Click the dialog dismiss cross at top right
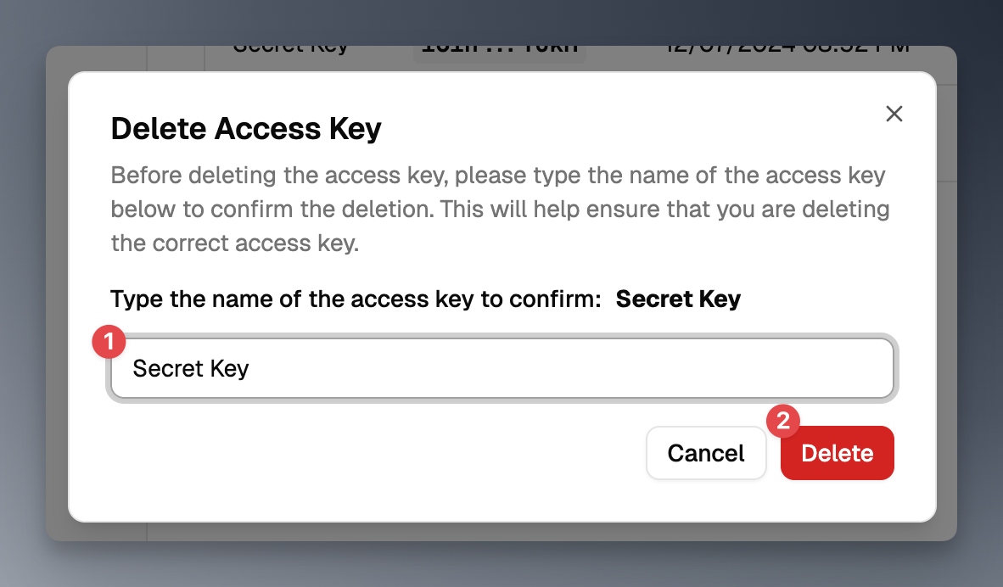This screenshot has width=1003, height=587. tap(894, 114)
